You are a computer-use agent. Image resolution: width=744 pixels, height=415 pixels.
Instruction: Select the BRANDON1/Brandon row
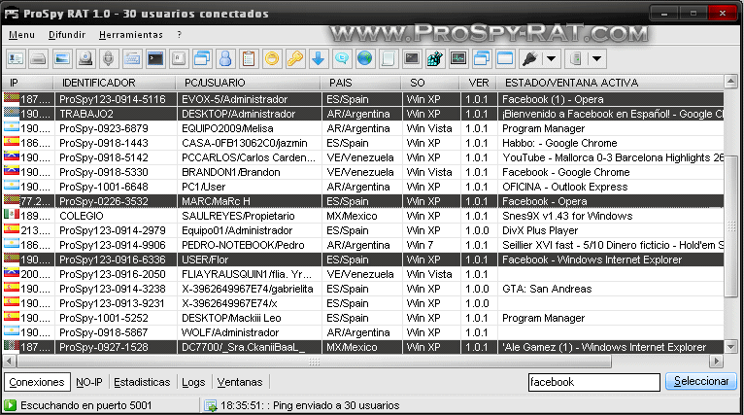click(363, 172)
